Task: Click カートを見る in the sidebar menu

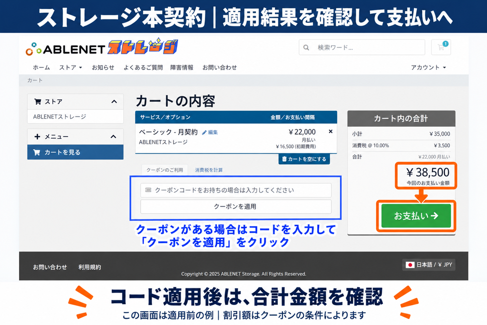Action: 75,152
